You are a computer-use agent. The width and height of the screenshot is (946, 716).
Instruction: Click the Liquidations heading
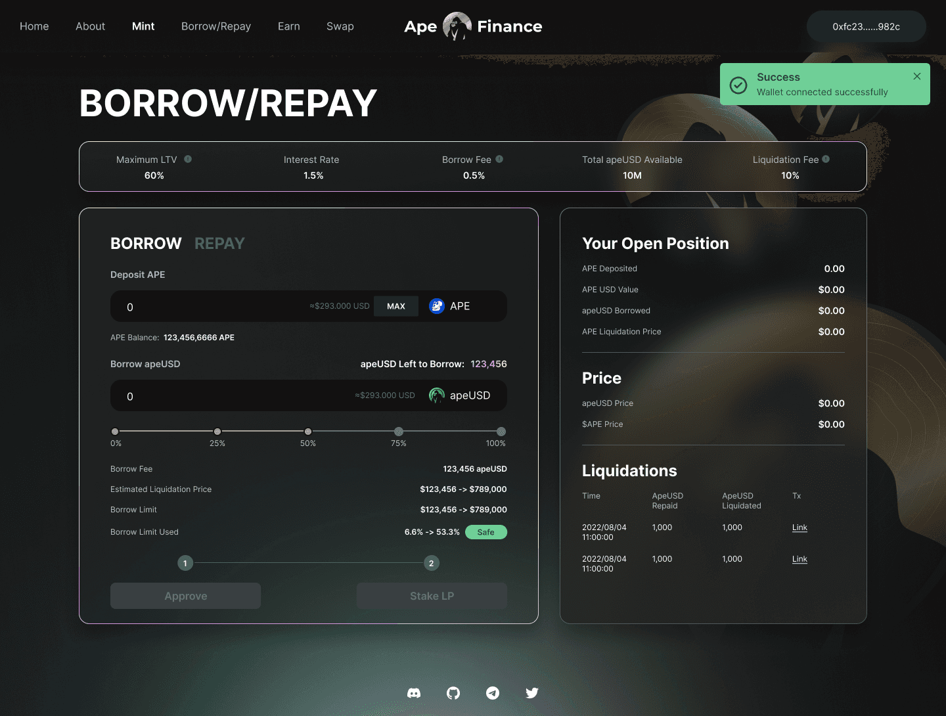pos(629,471)
